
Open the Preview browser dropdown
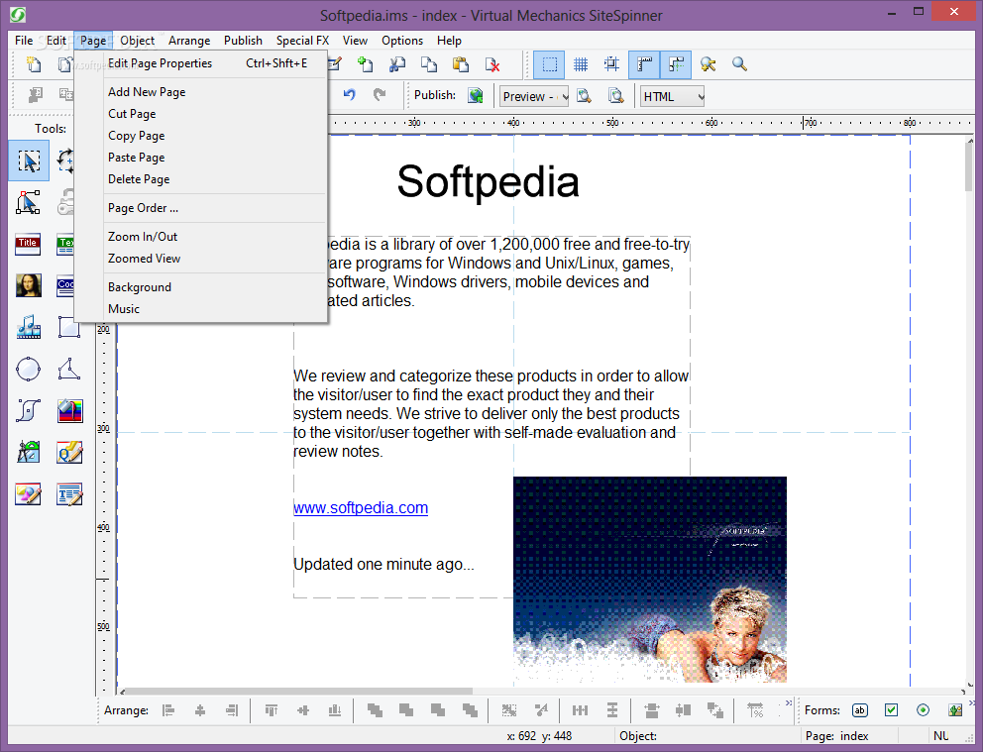tap(534, 96)
